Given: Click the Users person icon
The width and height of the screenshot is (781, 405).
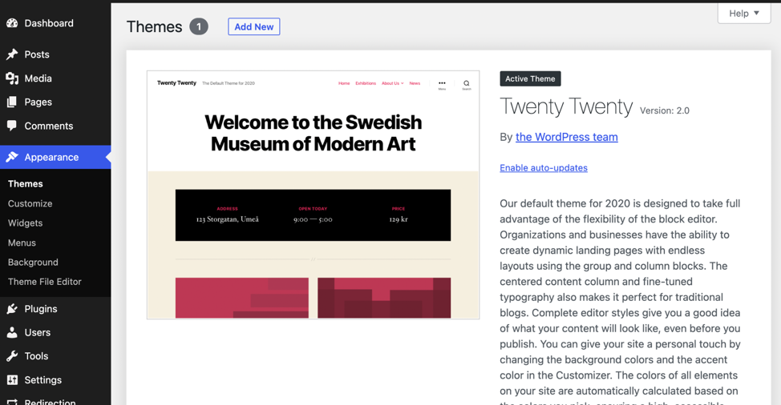Looking at the screenshot, I should tap(12, 332).
